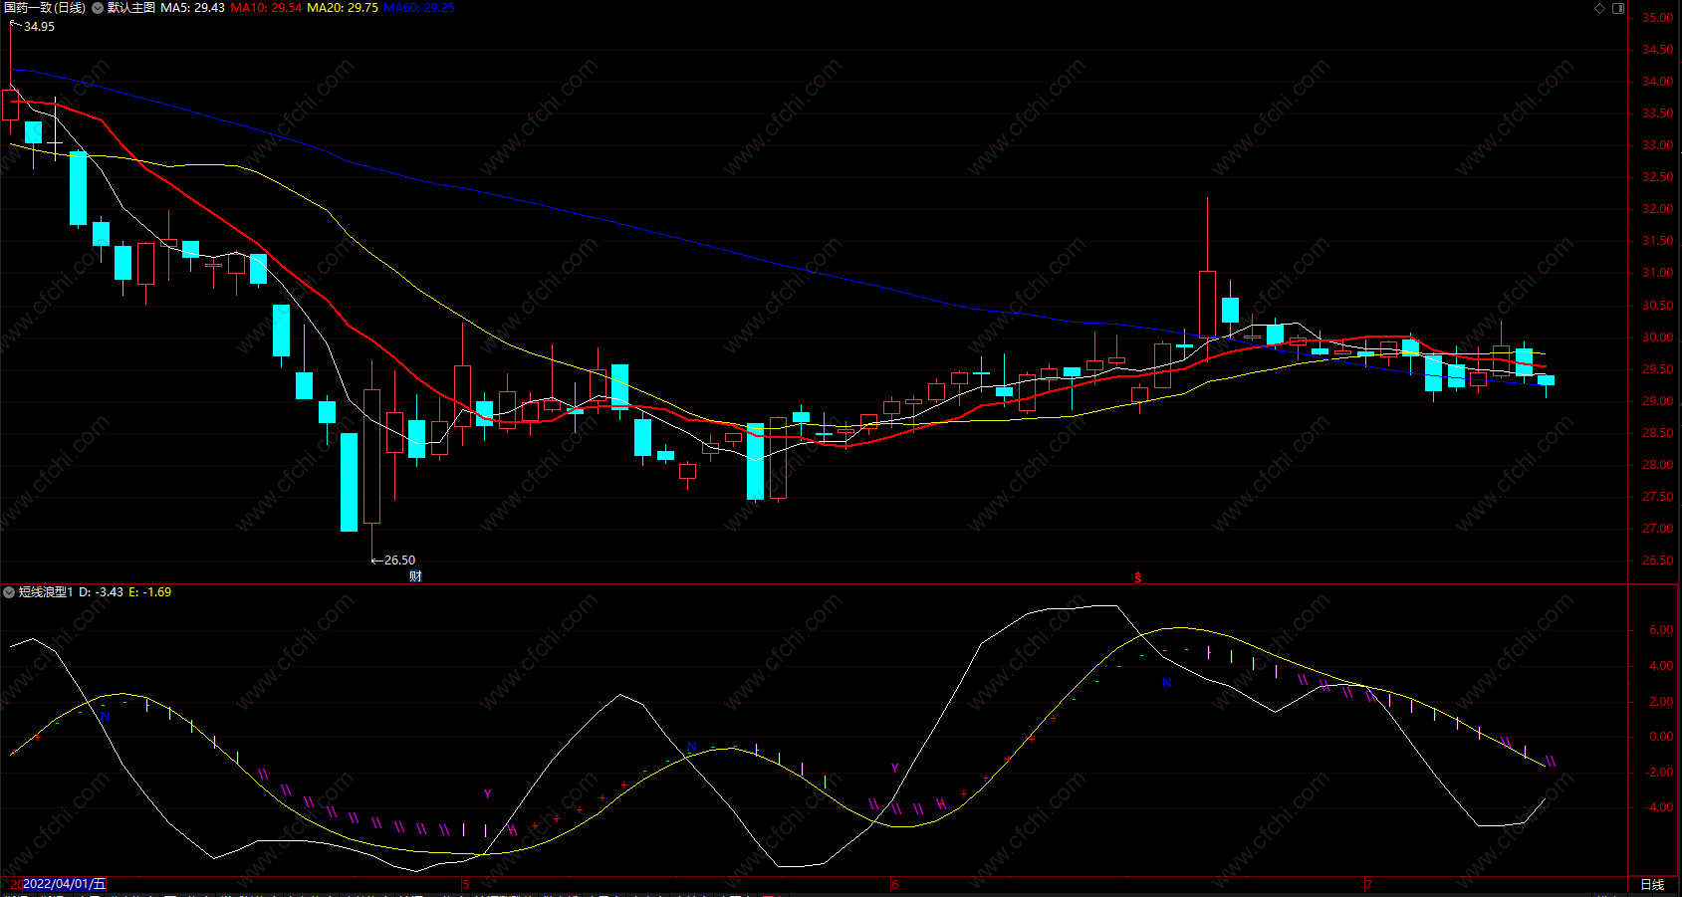The width and height of the screenshot is (1682, 897).
Task: Click the 2022/04/01/五 date label
Action: [x=64, y=884]
